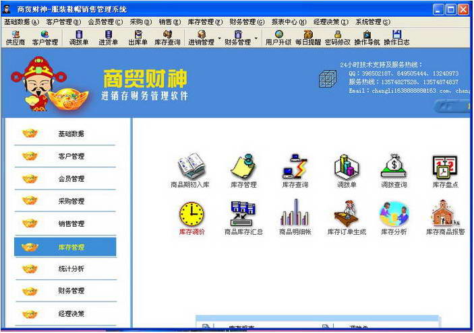Viewport: 474px width, 333px height.
Task: Minimize the 商贸财神 window
Action: click(x=438, y=9)
